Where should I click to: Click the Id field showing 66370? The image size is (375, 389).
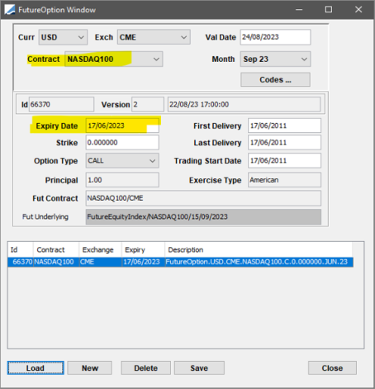pyautogui.click(x=61, y=104)
